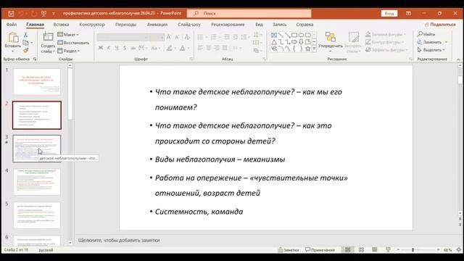
Task: Open Layout (Макет) dropdown
Action: tap(68, 35)
